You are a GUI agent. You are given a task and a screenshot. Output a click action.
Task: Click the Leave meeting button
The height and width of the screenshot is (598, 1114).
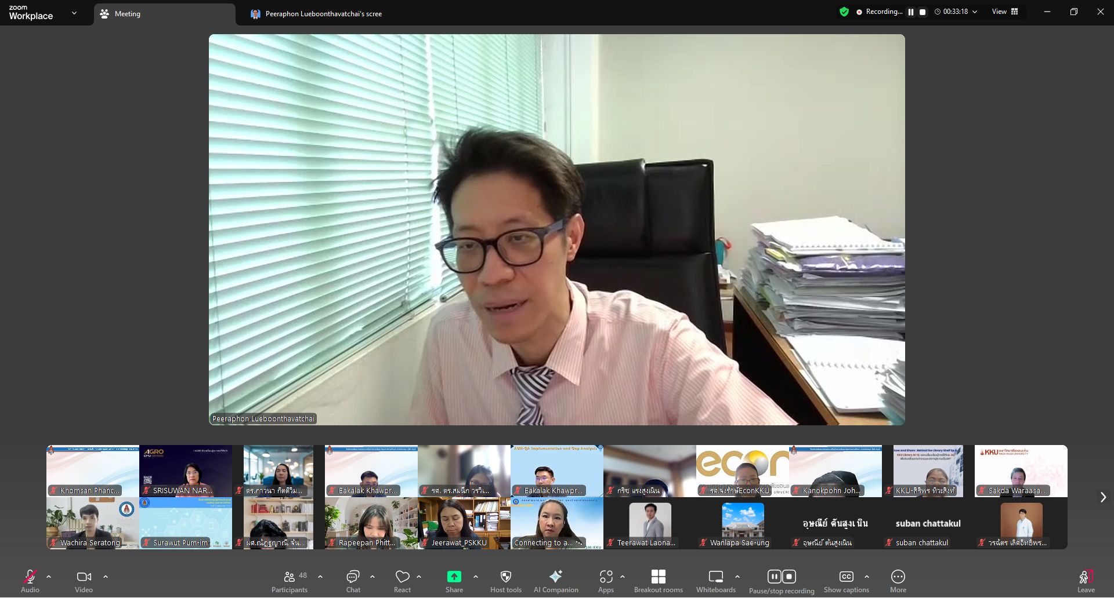coord(1086,581)
